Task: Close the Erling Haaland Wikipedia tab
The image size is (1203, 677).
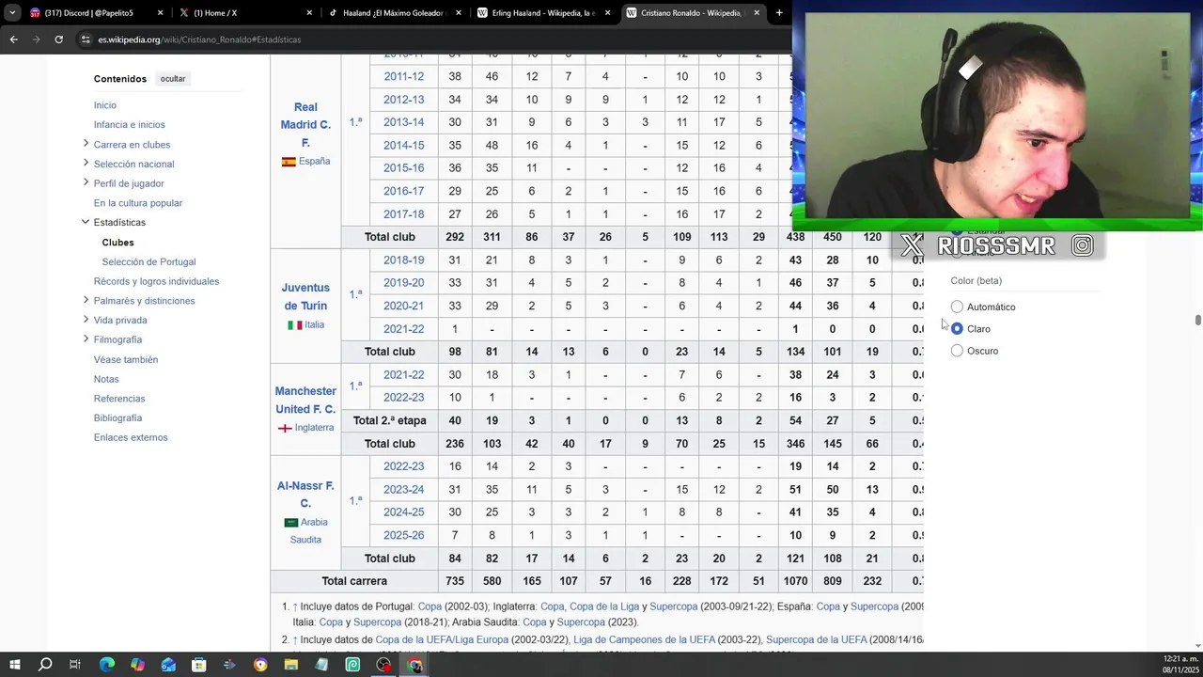Action: tap(607, 13)
